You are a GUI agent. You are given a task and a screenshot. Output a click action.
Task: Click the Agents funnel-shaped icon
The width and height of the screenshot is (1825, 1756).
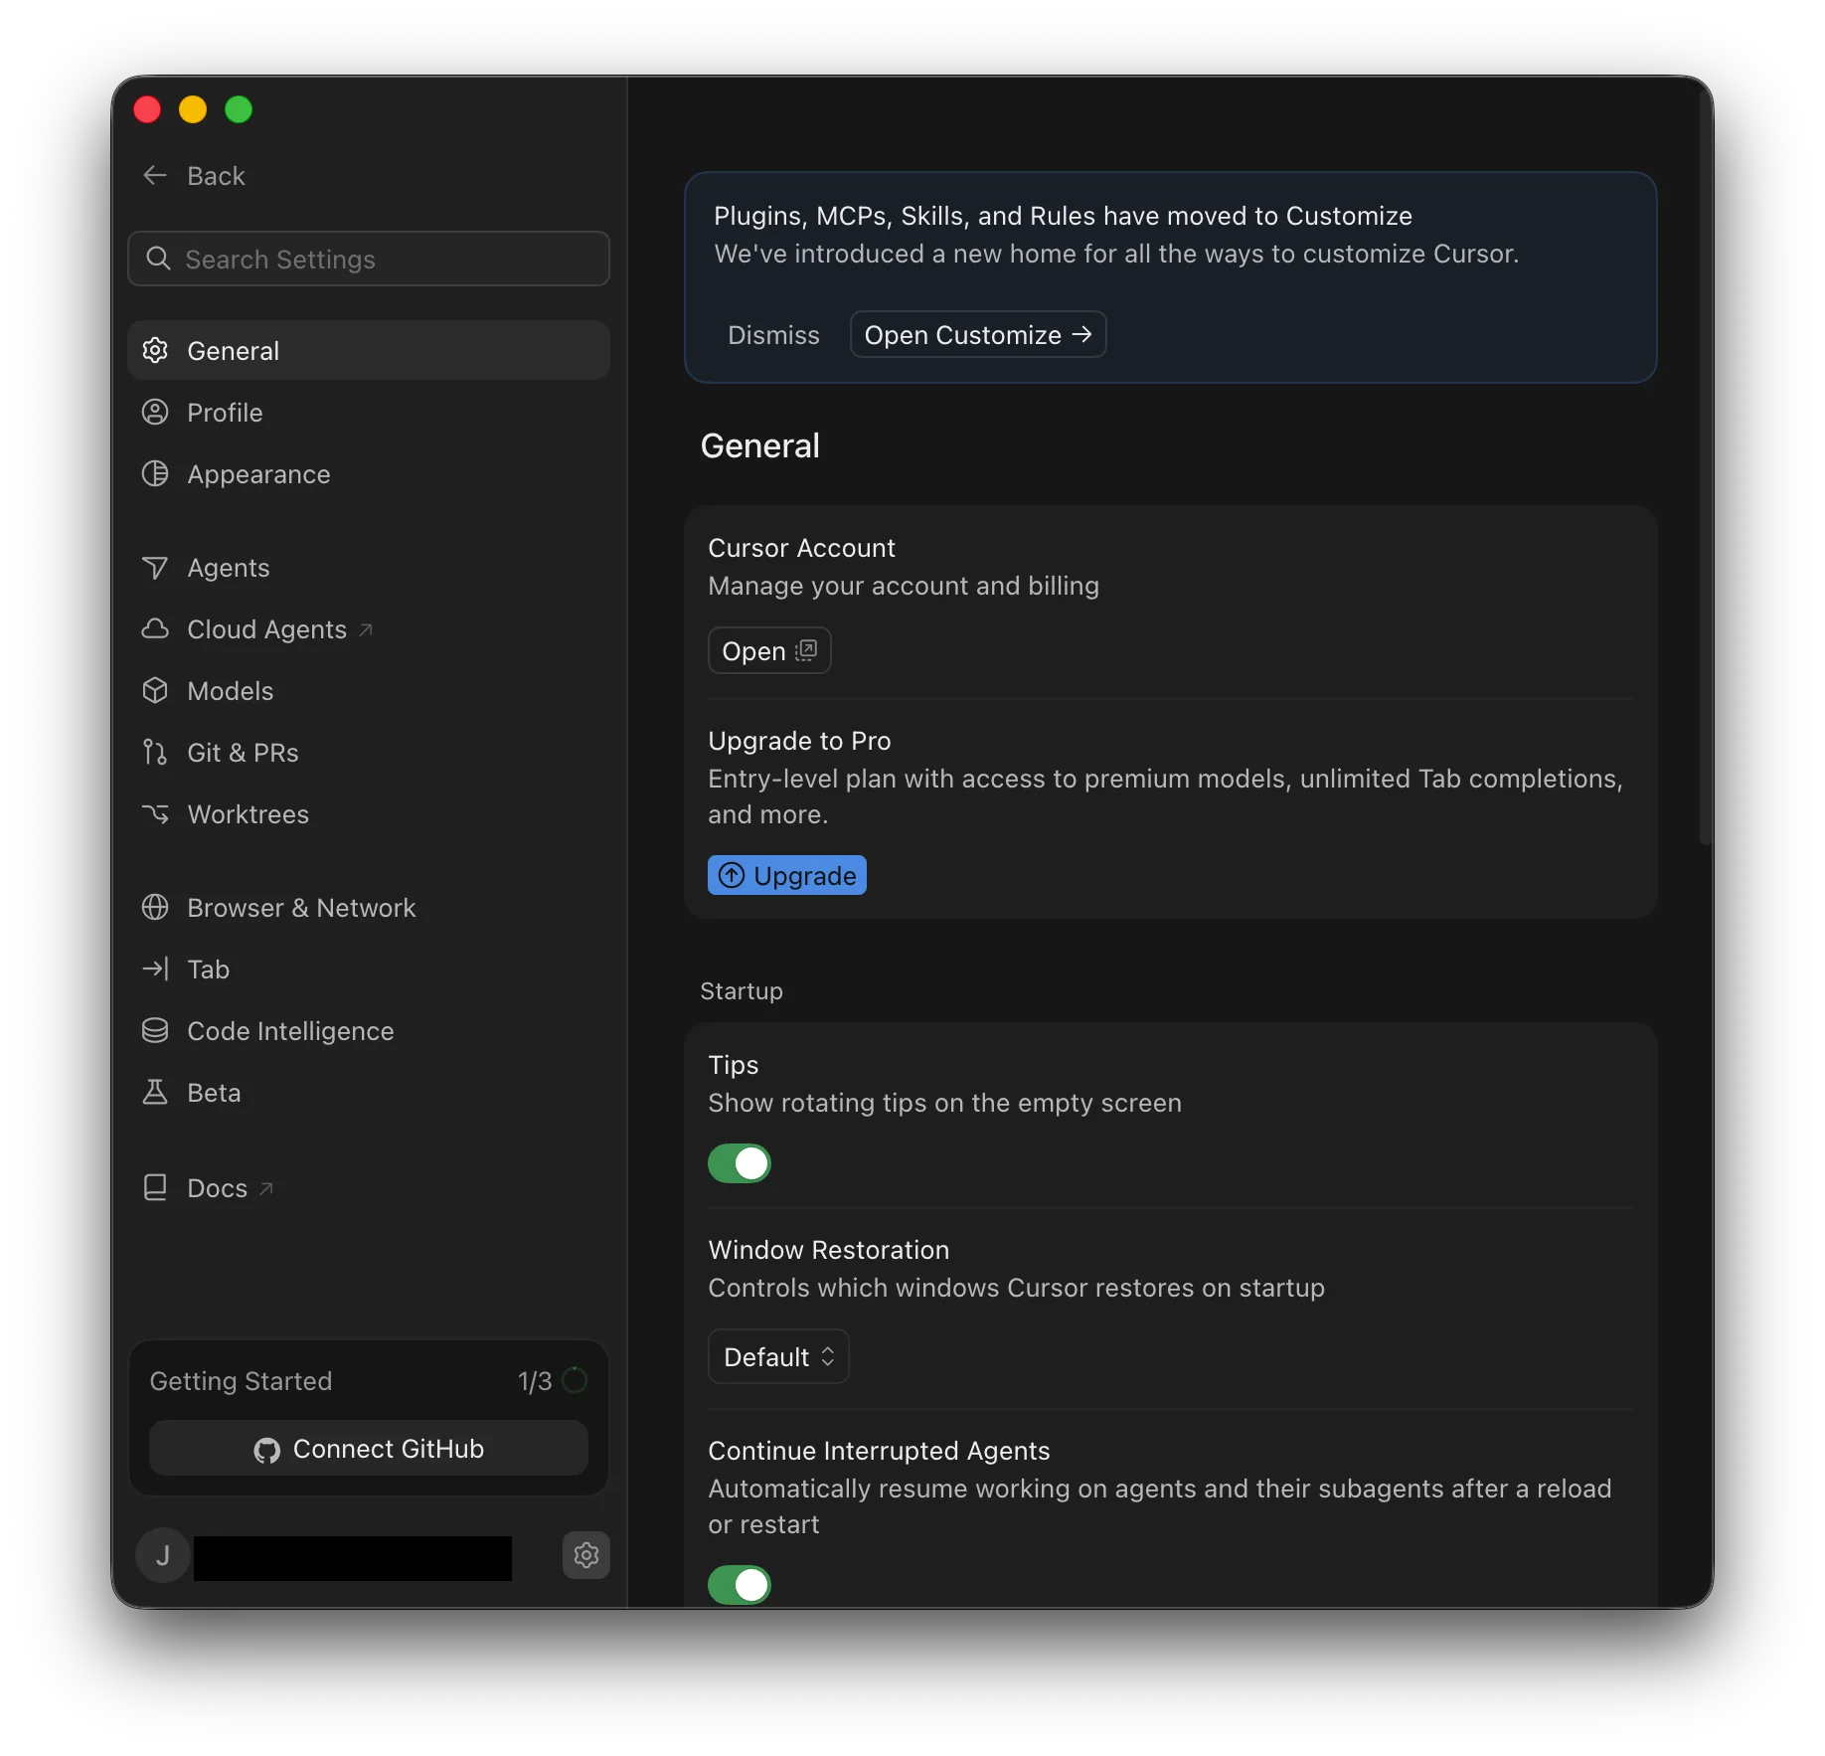(x=155, y=567)
